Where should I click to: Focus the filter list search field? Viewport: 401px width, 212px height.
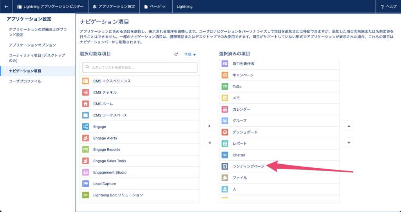click(x=140, y=67)
